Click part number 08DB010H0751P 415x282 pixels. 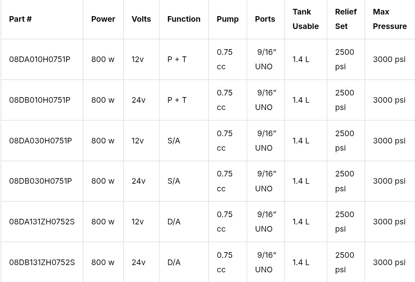point(40,100)
